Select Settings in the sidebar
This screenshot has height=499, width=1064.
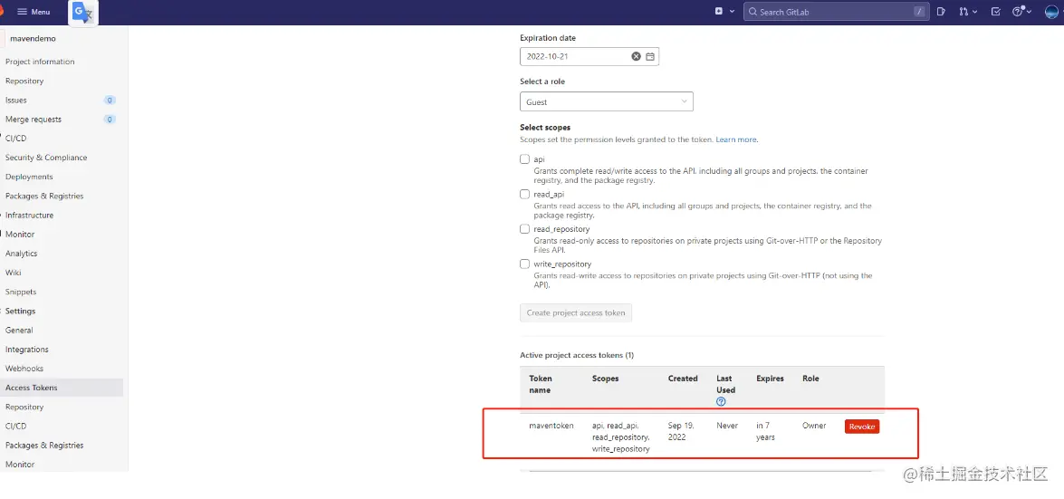pos(20,311)
